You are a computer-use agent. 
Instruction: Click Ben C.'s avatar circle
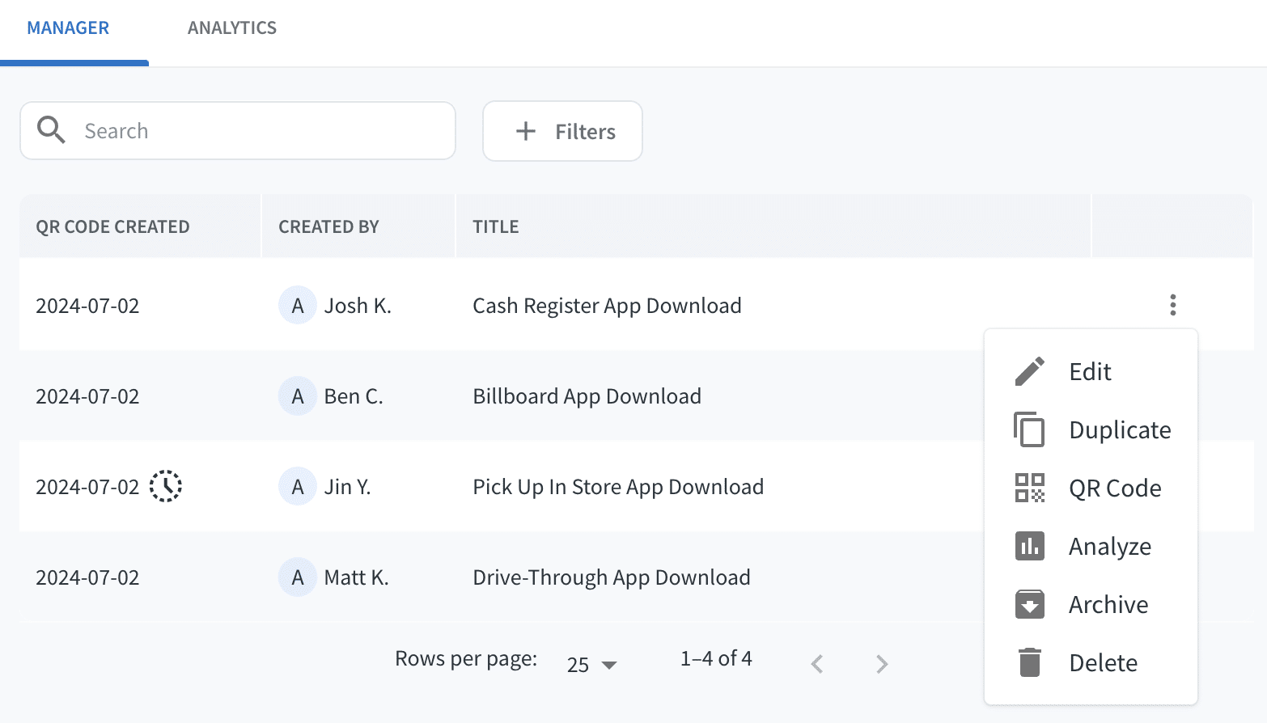point(297,396)
